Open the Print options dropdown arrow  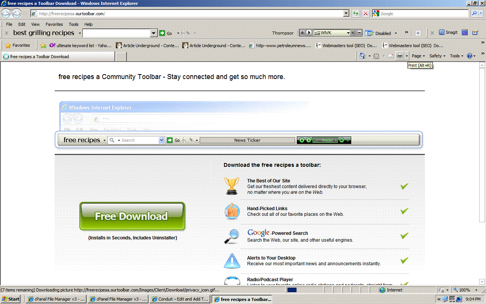coord(407,56)
